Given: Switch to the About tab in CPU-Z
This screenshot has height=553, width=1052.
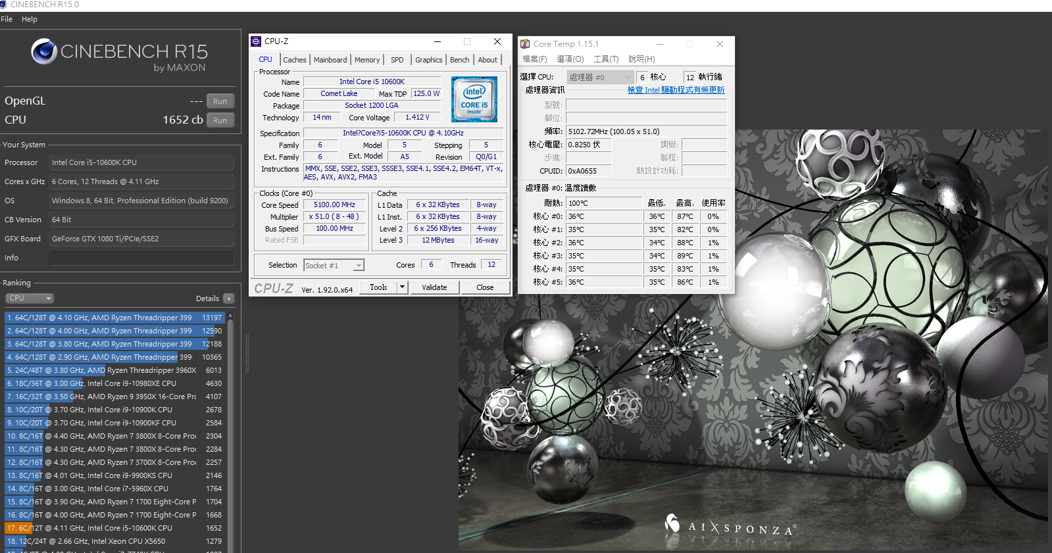Looking at the screenshot, I should point(488,60).
